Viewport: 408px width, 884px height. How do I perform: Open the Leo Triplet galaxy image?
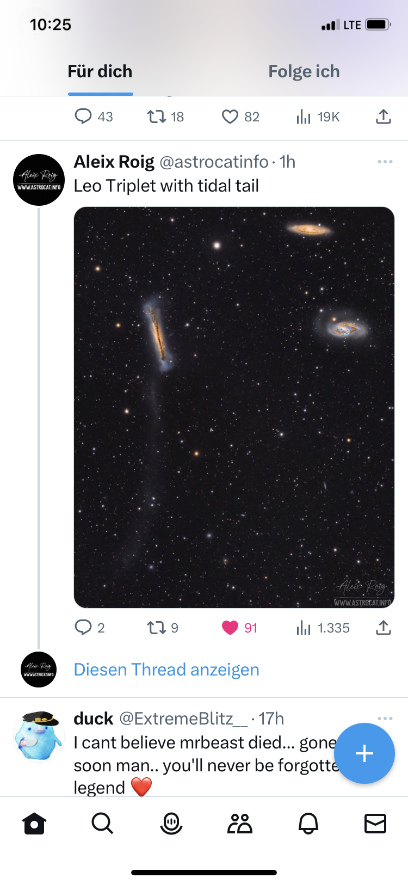click(x=234, y=406)
